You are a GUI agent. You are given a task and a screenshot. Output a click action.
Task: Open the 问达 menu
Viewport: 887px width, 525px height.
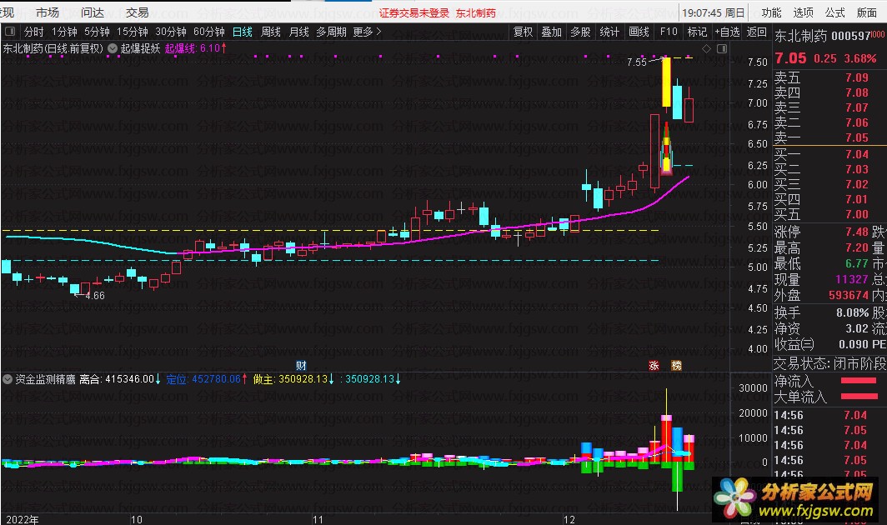93,12
